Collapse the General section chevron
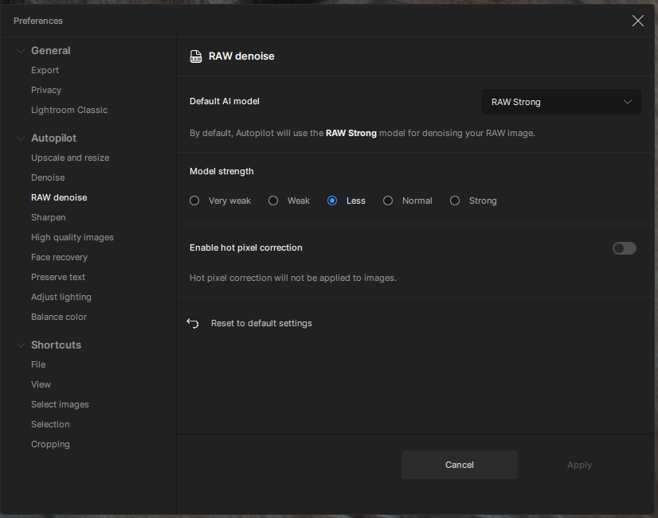This screenshot has height=518, width=658. tap(20, 51)
